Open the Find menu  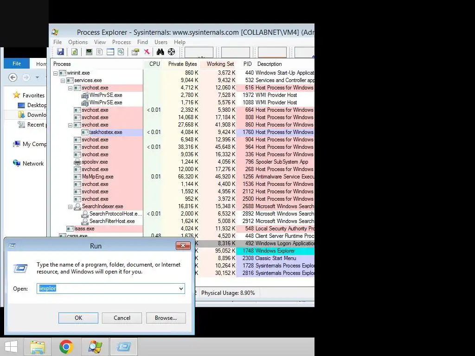(x=143, y=42)
